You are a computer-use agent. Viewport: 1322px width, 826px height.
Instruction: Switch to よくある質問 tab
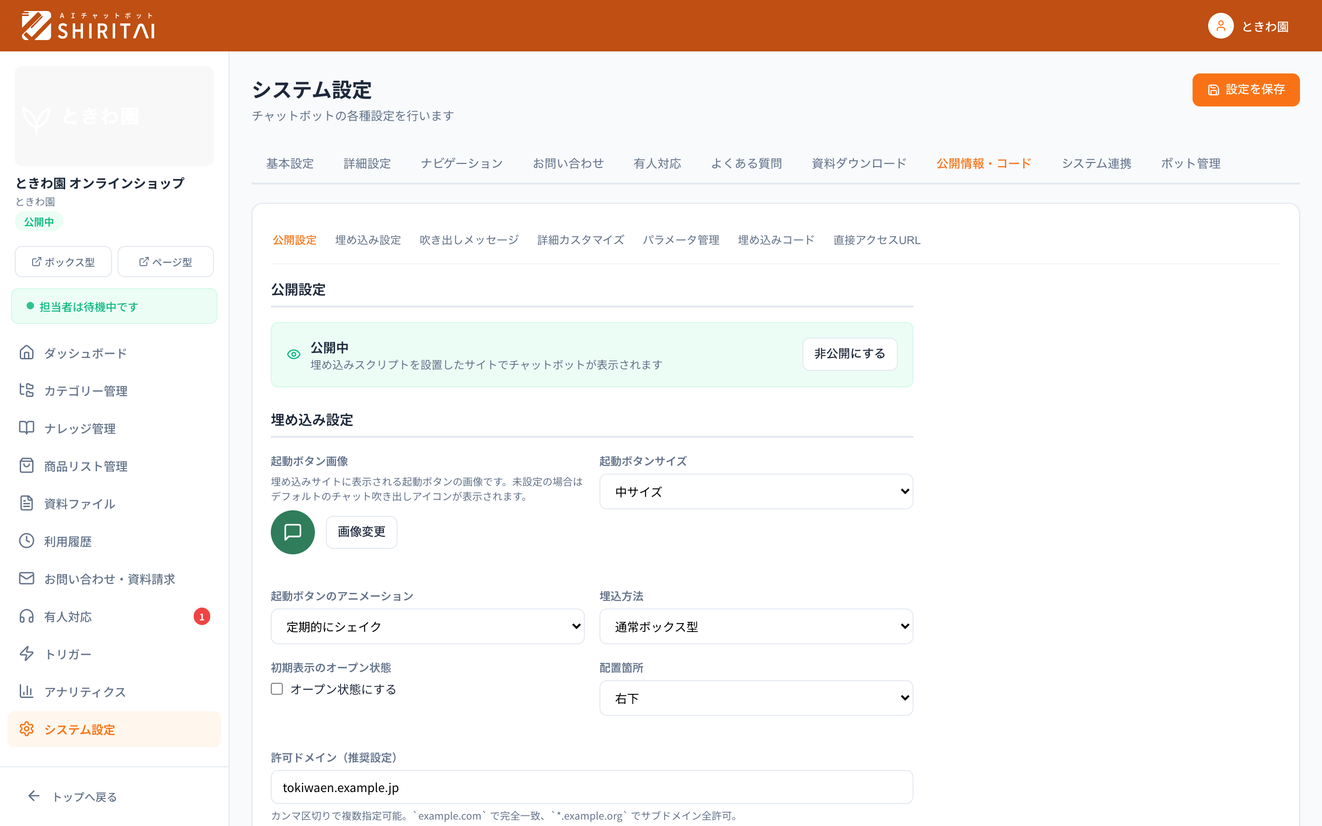746,163
